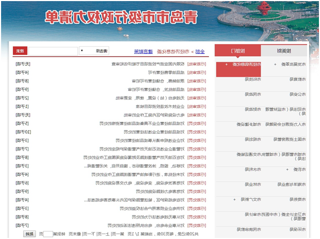This screenshot has height=239, width=320.
Task: Select 市公安局 in the department list
Action: coord(297,94)
